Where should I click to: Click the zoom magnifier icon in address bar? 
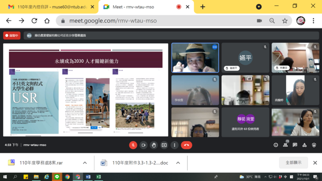(272, 21)
